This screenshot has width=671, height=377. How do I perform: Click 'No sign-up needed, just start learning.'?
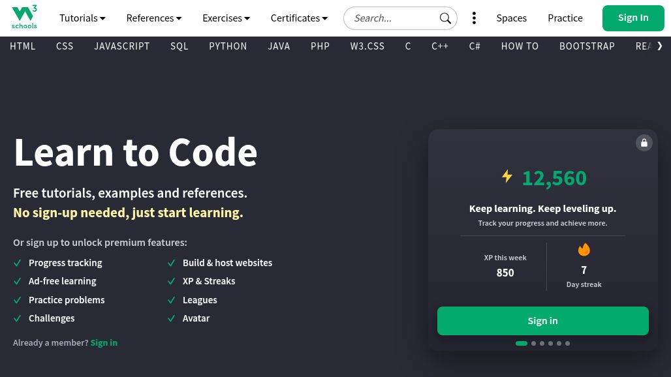(x=128, y=213)
